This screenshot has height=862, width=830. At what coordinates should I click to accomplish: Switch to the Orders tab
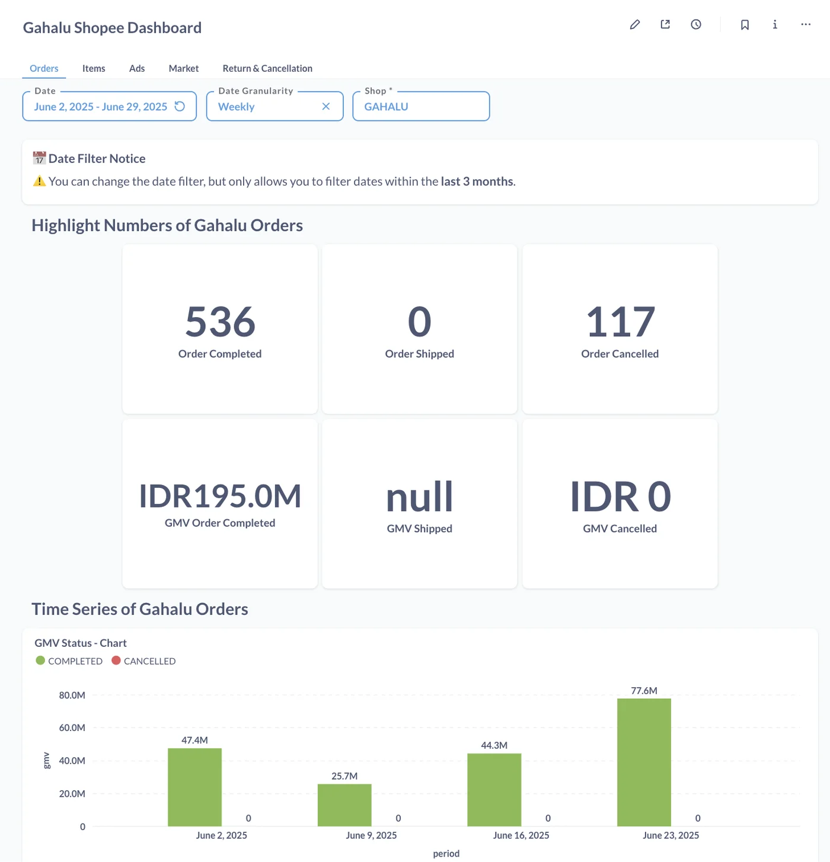tap(44, 68)
